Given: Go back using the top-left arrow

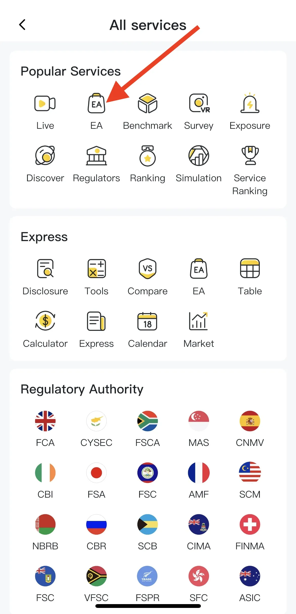Looking at the screenshot, I should (x=22, y=25).
